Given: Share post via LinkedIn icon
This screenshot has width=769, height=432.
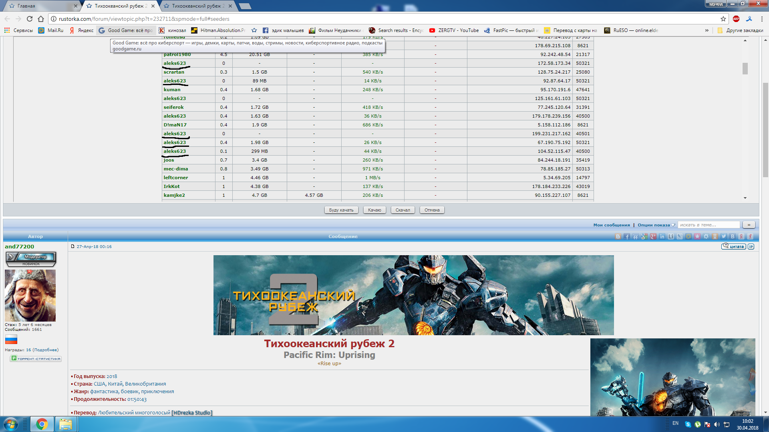Looking at the screenshot, I should click(662, 236).
